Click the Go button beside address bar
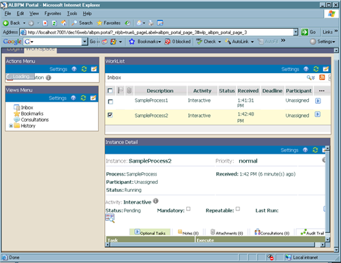 pos(308,32)
